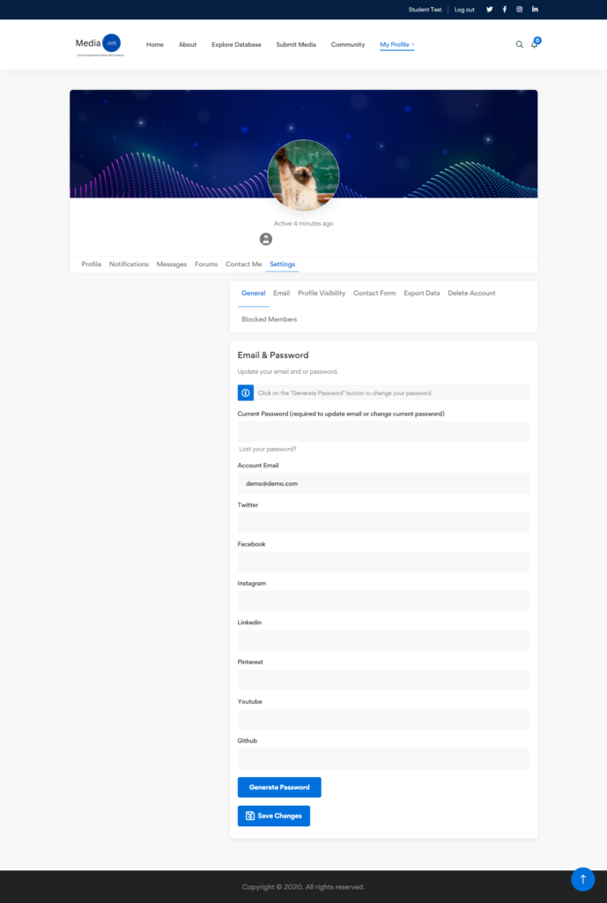The width and height of the screenshot is (607, 903).
Task: Open the search magnifier icon
Action: pyautogui.click(x=519, y=44)
